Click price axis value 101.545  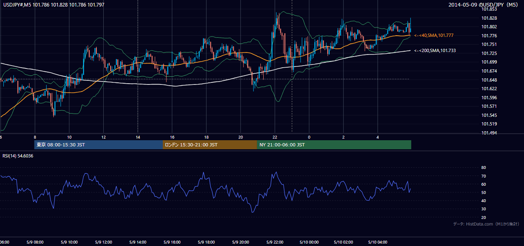[x=489, y=115]
